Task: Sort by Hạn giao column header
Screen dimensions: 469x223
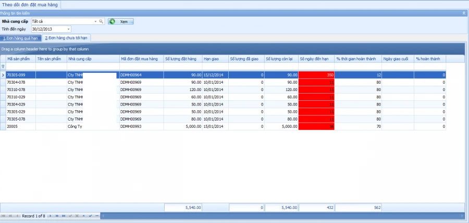Action: tap(215, 59)
